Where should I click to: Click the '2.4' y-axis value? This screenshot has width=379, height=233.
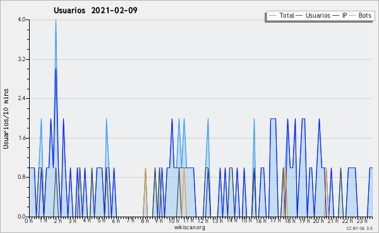point(21,98)
